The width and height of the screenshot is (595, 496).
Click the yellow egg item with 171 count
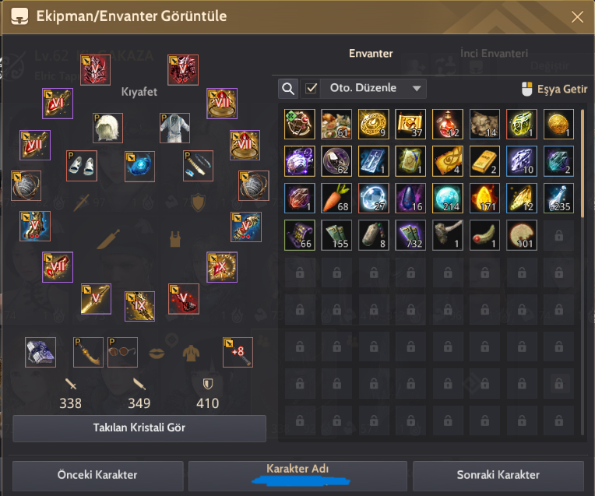pyautogui.click(x=484, y=198)
